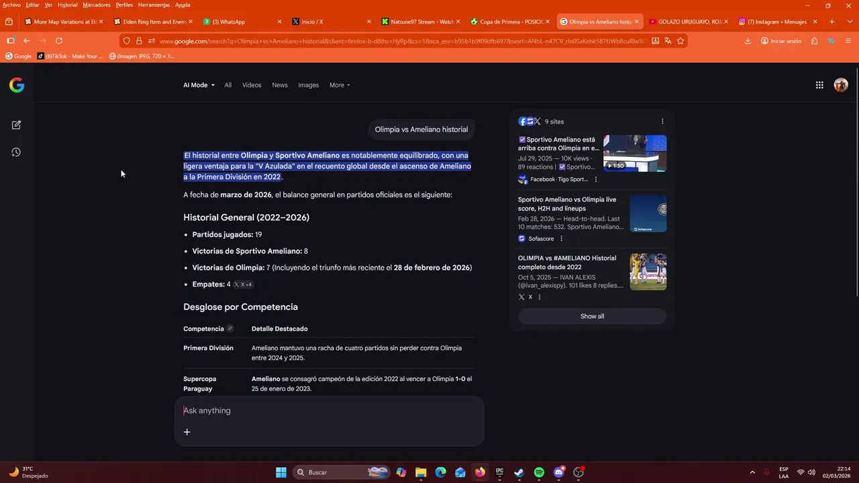
Task: Open options for the Sofascore source
Action: point(561,239)
